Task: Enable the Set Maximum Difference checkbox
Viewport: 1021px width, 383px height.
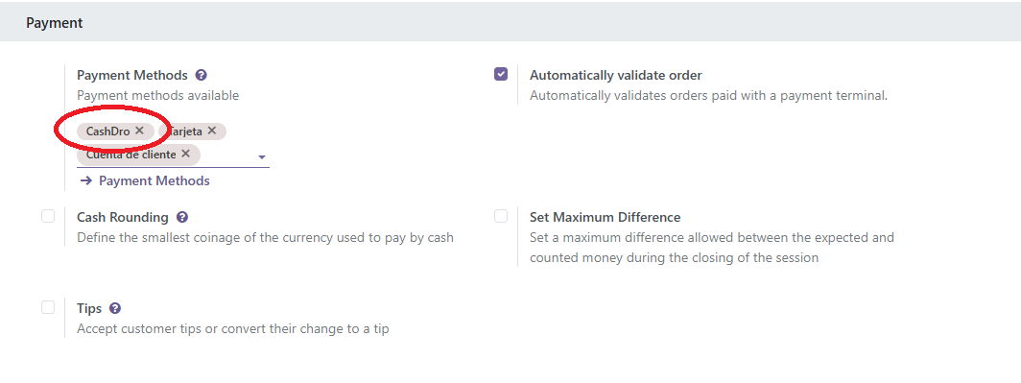Action: pos(501,216)
